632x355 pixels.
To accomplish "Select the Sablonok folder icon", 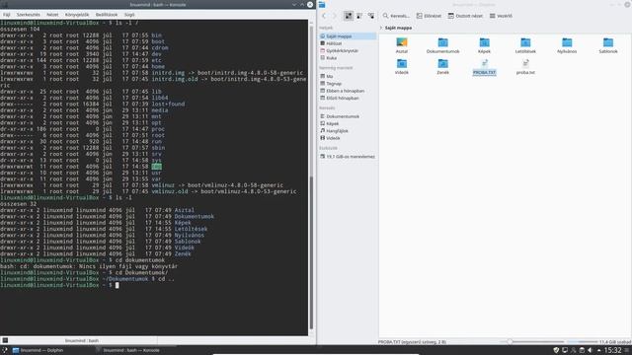I will (x=608, y=42).
